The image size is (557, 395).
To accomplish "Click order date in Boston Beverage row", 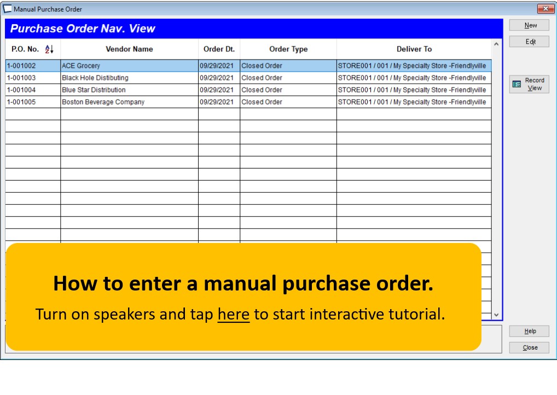I will (x=219, y=102).
